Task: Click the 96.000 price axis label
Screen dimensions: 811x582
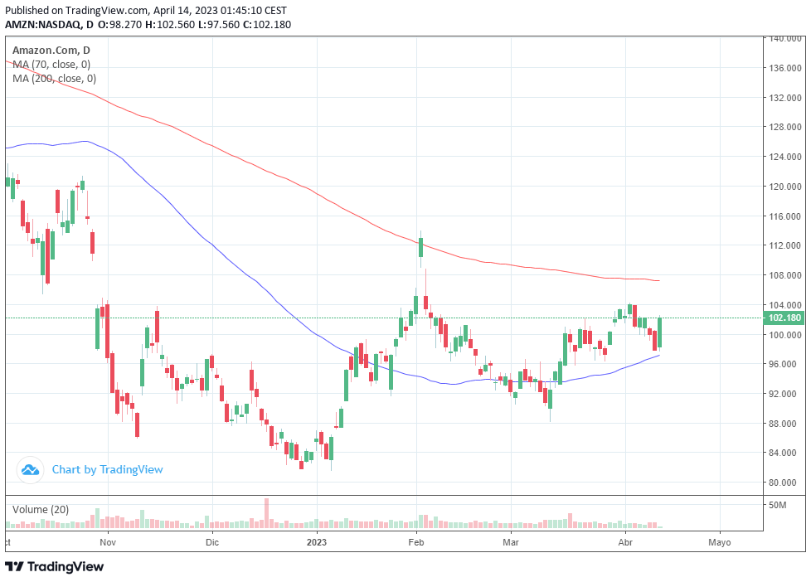Action: [783, 364]
